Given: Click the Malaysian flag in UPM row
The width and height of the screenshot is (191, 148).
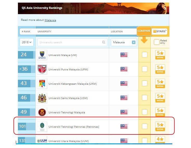Looking at the screenshot, I should (x=124, y=69).
